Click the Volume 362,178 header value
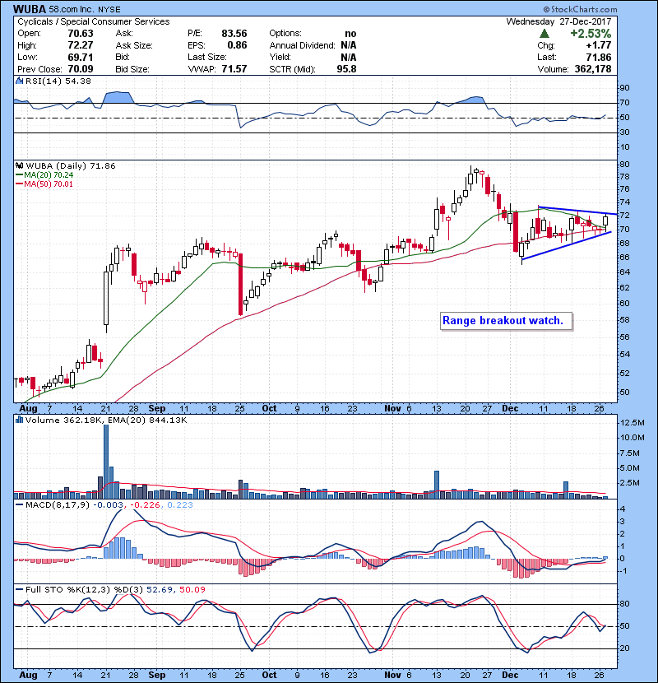The width and height of the screenshot is (658, 683). (593, 69)
